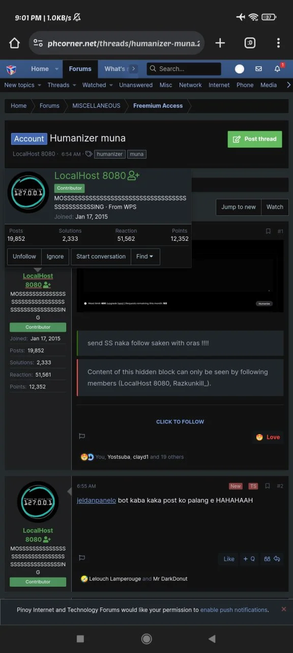Click the CLICK TO FOLLOW link
The height and width of the screenshot is (653, 293).
(x=180, y=422)
